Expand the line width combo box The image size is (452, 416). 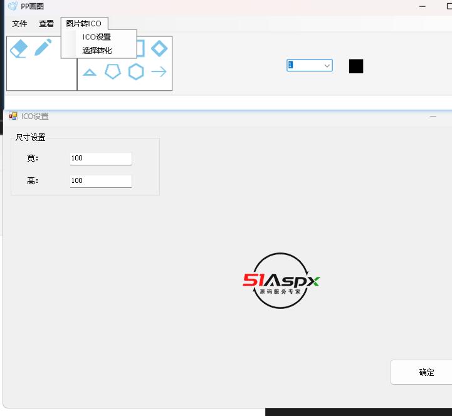click(x=327, y=66)
